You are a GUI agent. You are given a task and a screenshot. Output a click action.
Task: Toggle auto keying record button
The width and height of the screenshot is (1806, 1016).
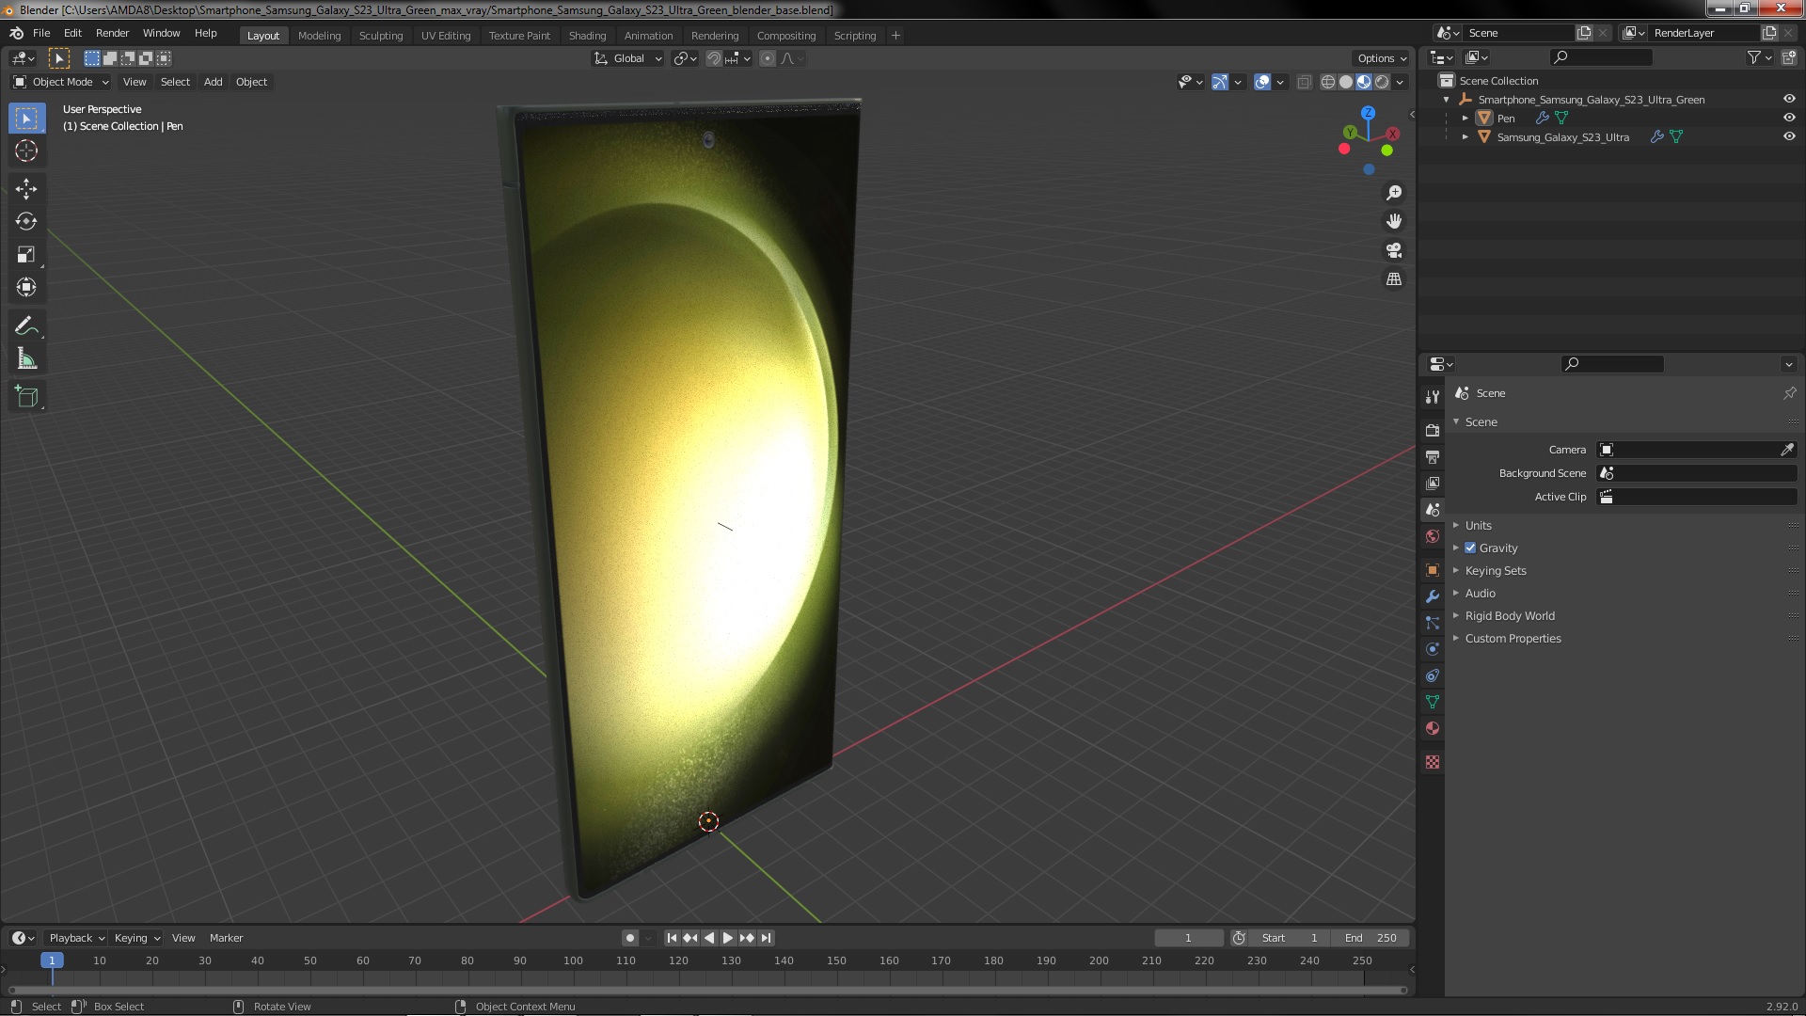point(630,938)
